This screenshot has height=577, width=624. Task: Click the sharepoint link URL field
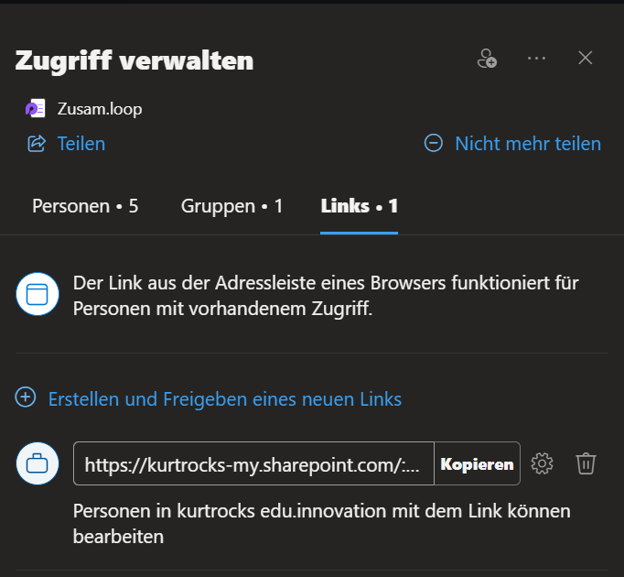coord(253,463)
